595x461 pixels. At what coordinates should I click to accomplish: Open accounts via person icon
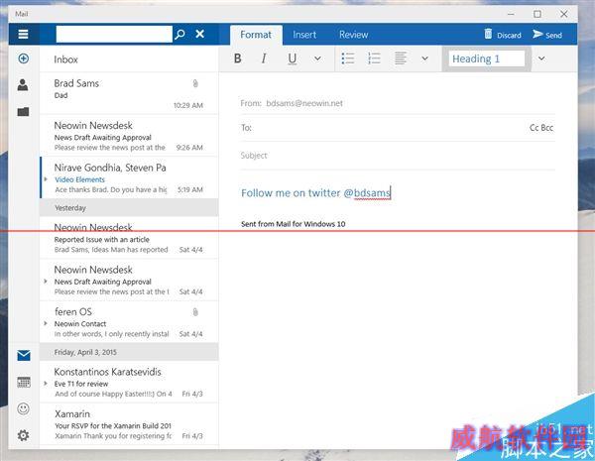tap(23, 84)
